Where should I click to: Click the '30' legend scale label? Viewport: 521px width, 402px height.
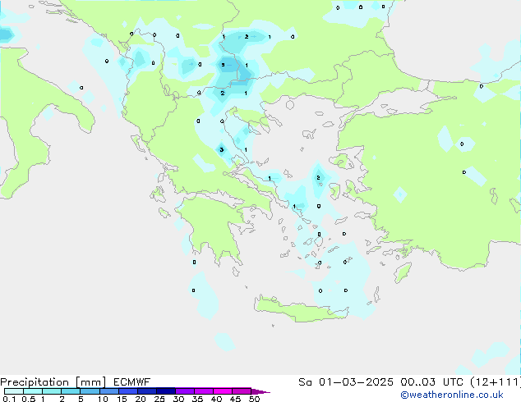click(x=178, y=399)
